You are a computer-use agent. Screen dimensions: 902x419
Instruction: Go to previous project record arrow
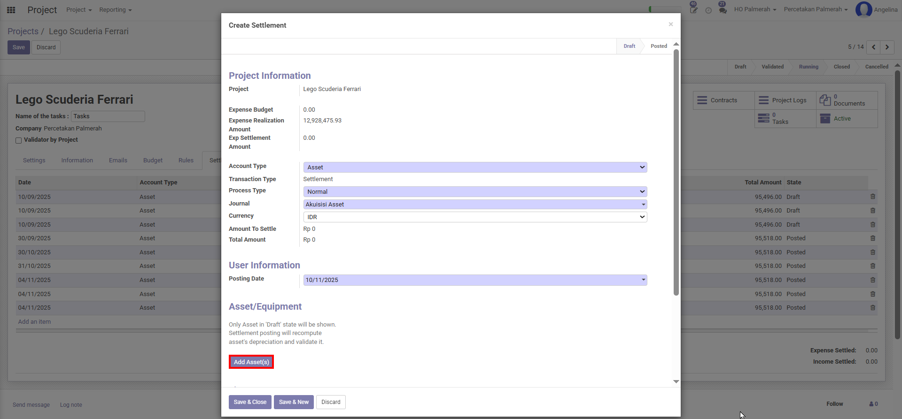pos(873,47)
